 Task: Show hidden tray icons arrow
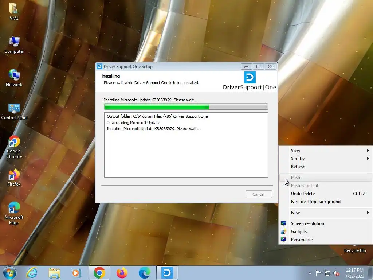tap(310, 273)
